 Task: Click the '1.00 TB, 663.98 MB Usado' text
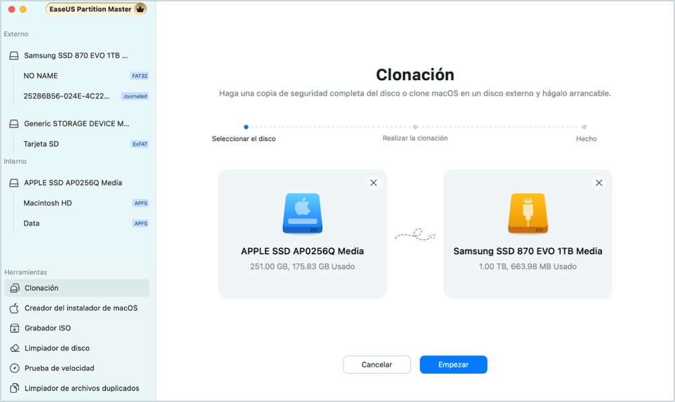pyautogui.click(x=528, y=266)
